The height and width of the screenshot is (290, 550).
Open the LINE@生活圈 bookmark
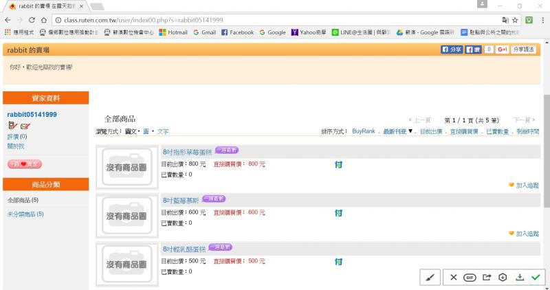click(361, 32)
